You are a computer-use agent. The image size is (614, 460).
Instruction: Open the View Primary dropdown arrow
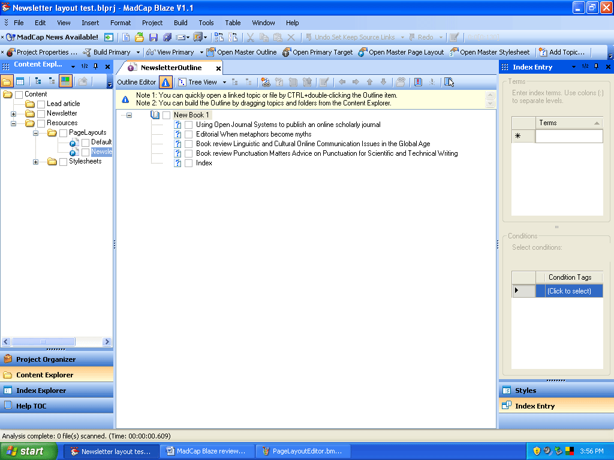[201, 53]
